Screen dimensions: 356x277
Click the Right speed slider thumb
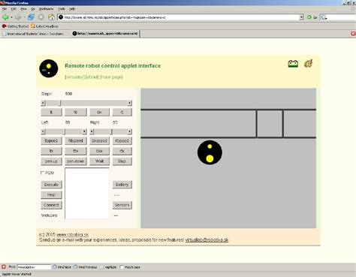coord(111,131)
